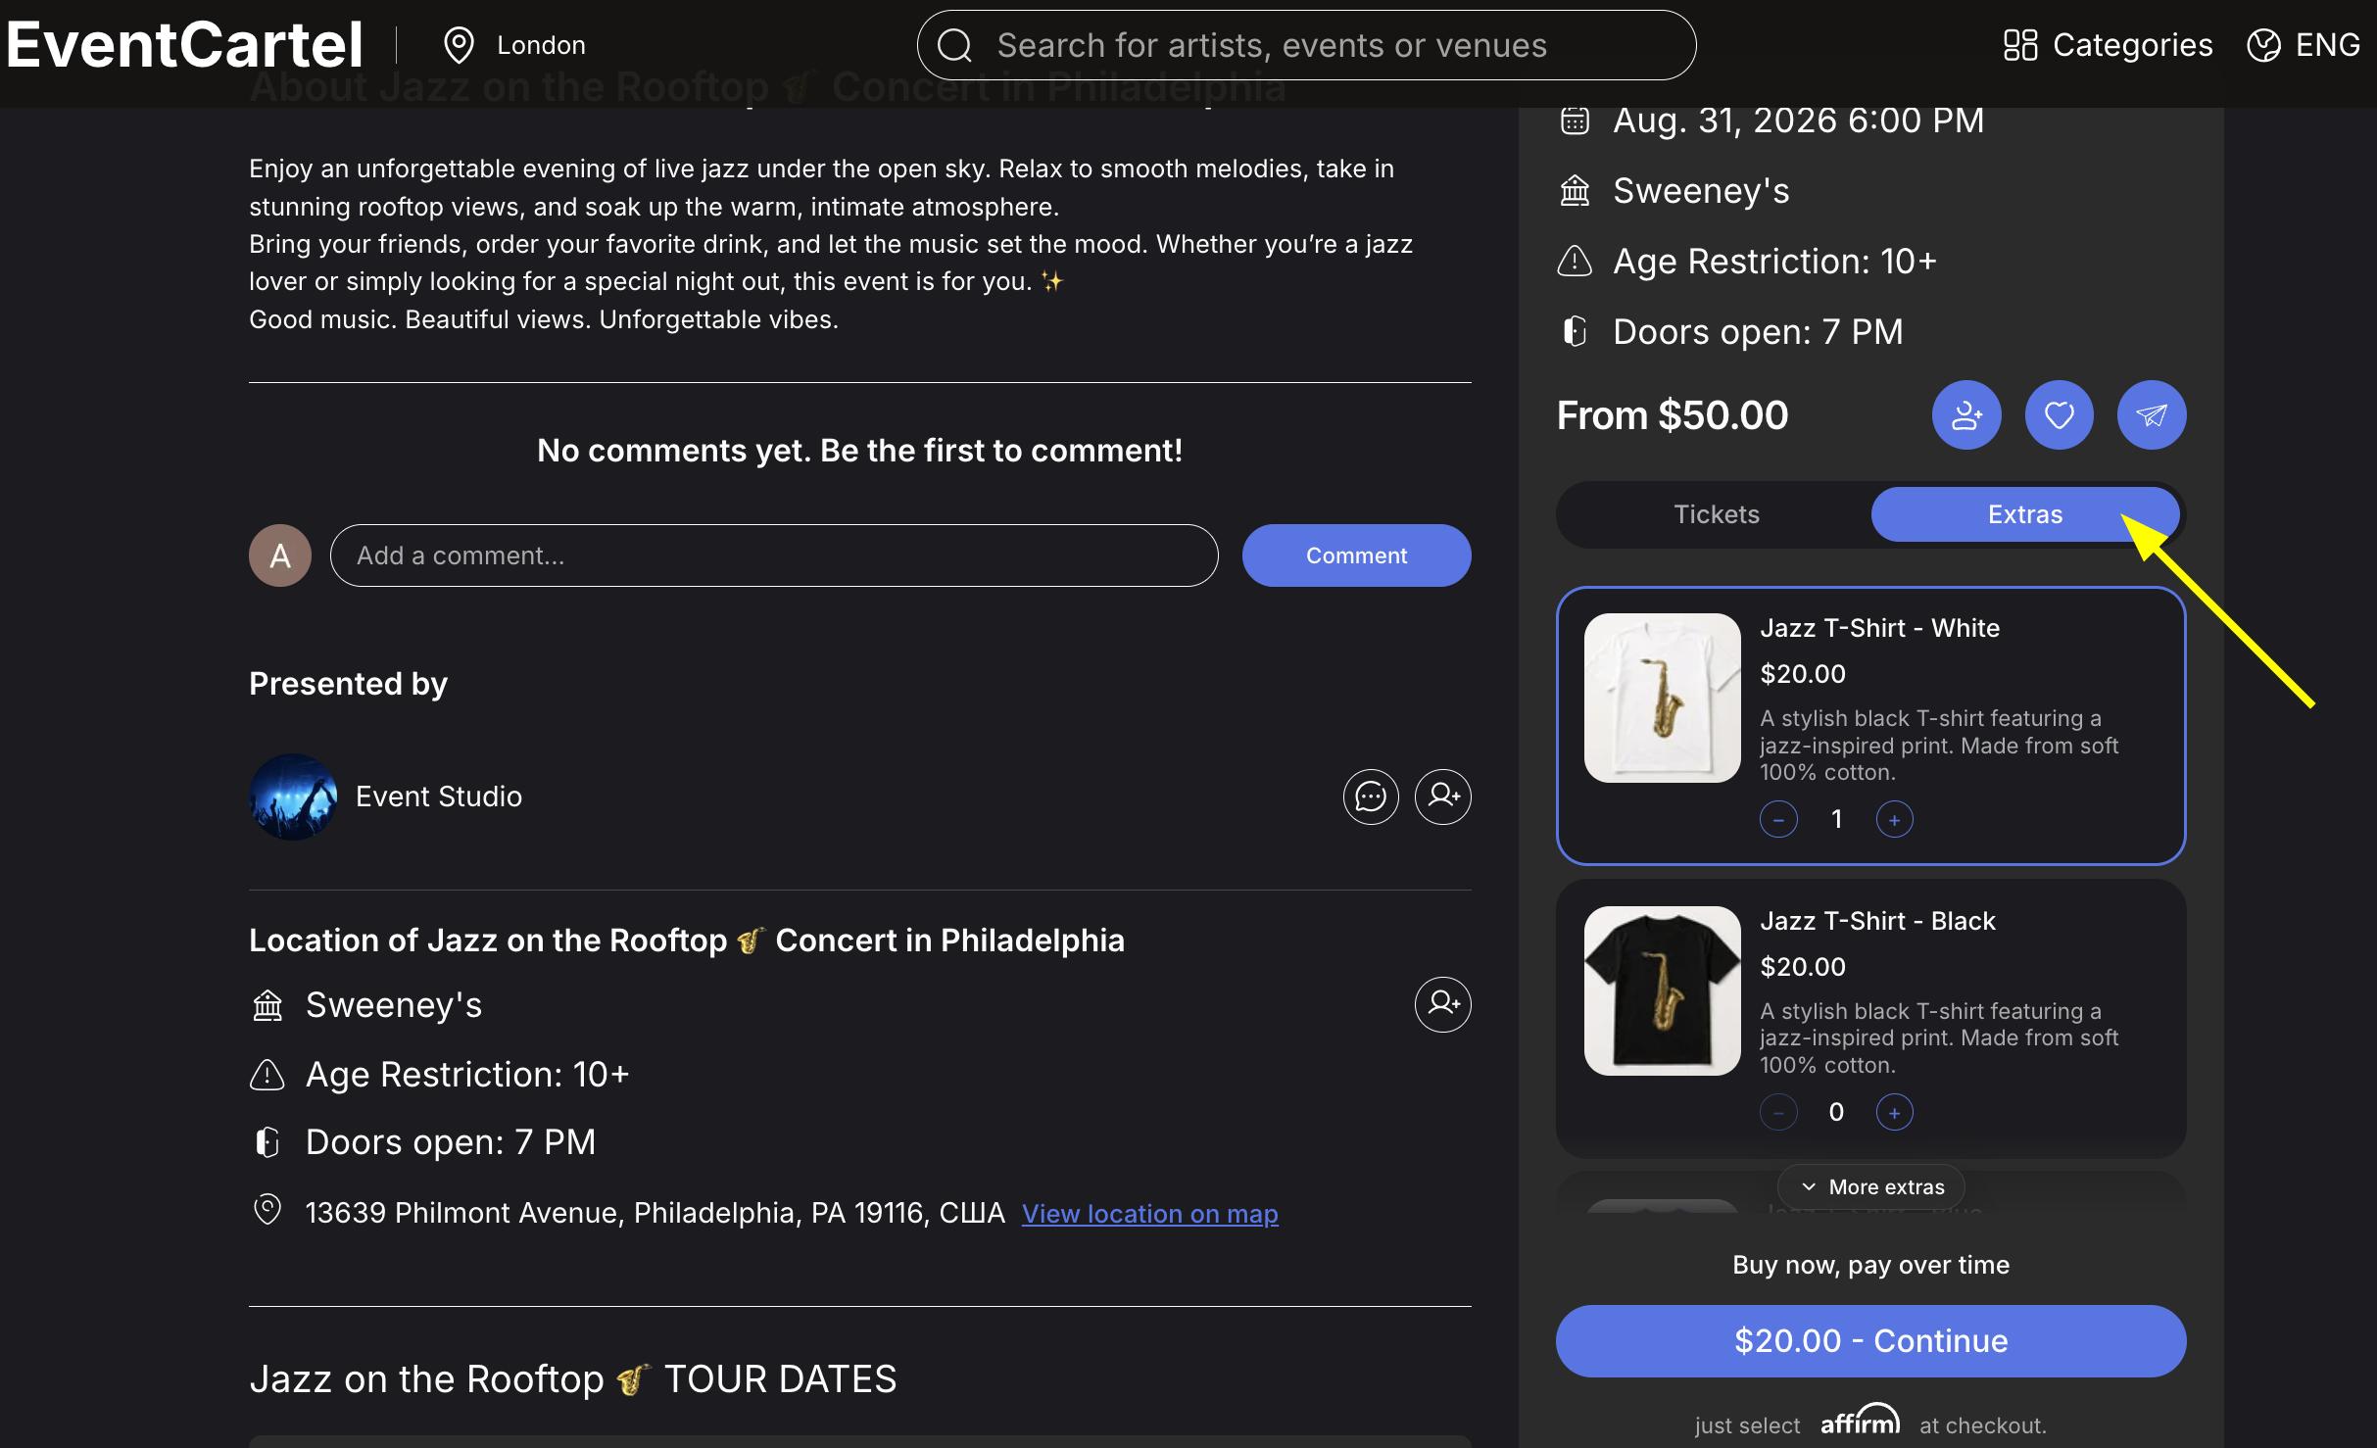
Task: Follow Sweeney's venue with add-user icon
Action: click(1443, 1004)
